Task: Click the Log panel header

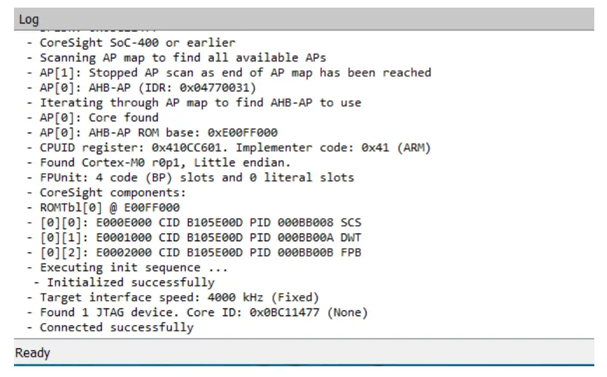Action: 29,20
